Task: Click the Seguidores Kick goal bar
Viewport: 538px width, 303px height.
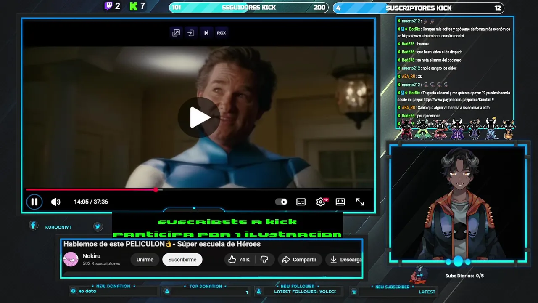Action: (x=249, y=8)
